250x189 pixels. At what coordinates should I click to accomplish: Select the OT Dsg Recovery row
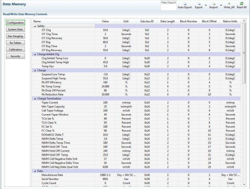pyautogui.click(x=136, y=50)
